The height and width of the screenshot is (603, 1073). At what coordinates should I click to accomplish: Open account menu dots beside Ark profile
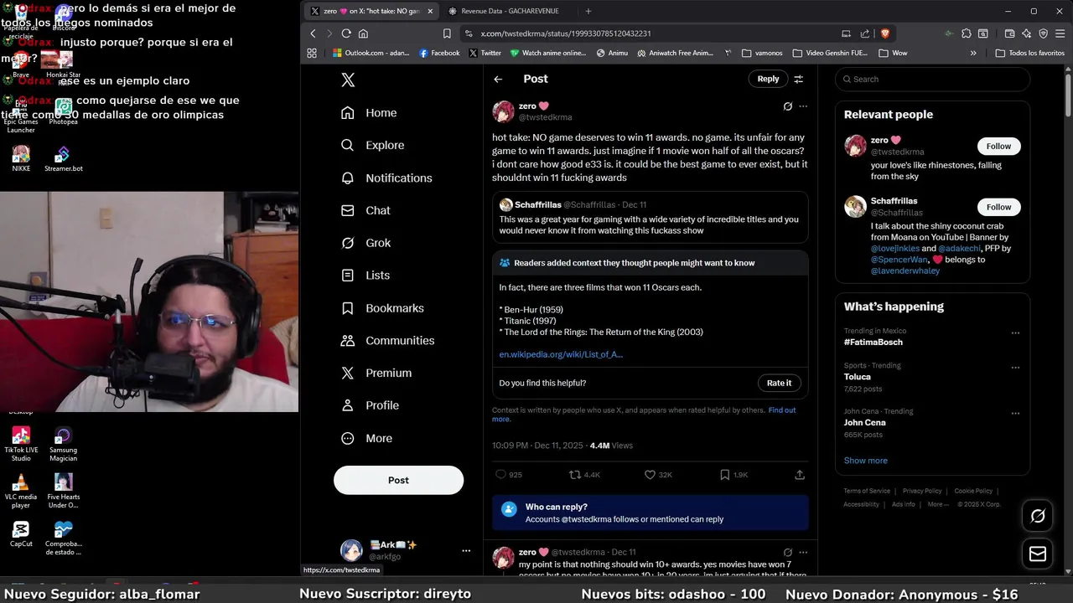466,550
